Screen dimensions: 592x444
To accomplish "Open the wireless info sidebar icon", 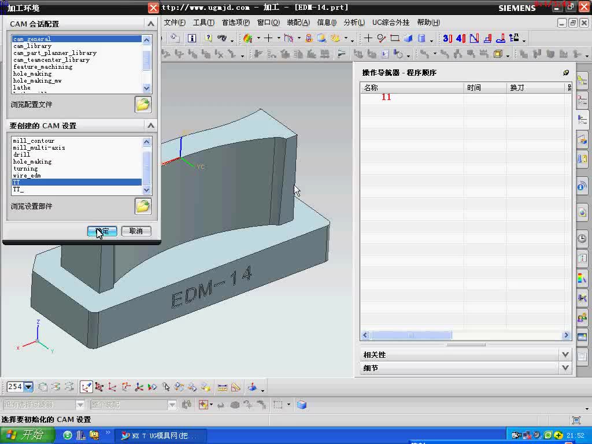I will point(582,186).
